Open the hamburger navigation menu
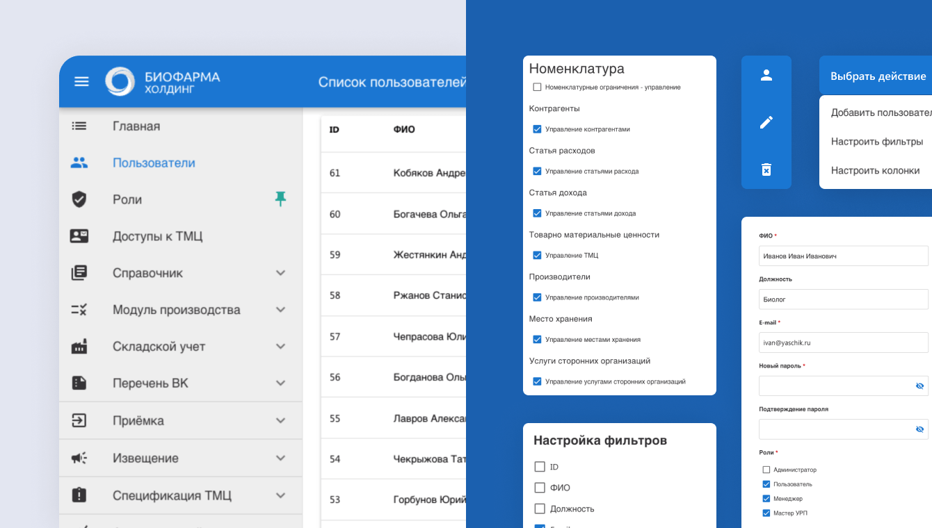932x528 pixels. 81,81
